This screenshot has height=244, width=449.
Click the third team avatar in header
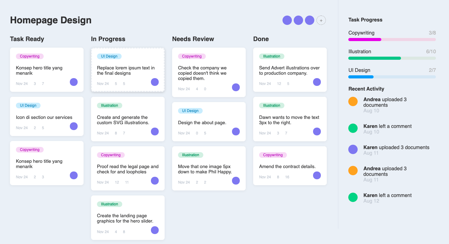(x=309, y=20)
